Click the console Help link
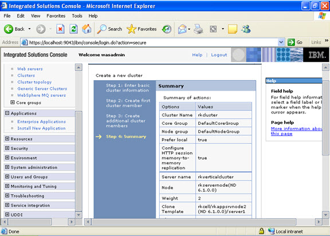This screenshot has height=236, width=330. 197,55
